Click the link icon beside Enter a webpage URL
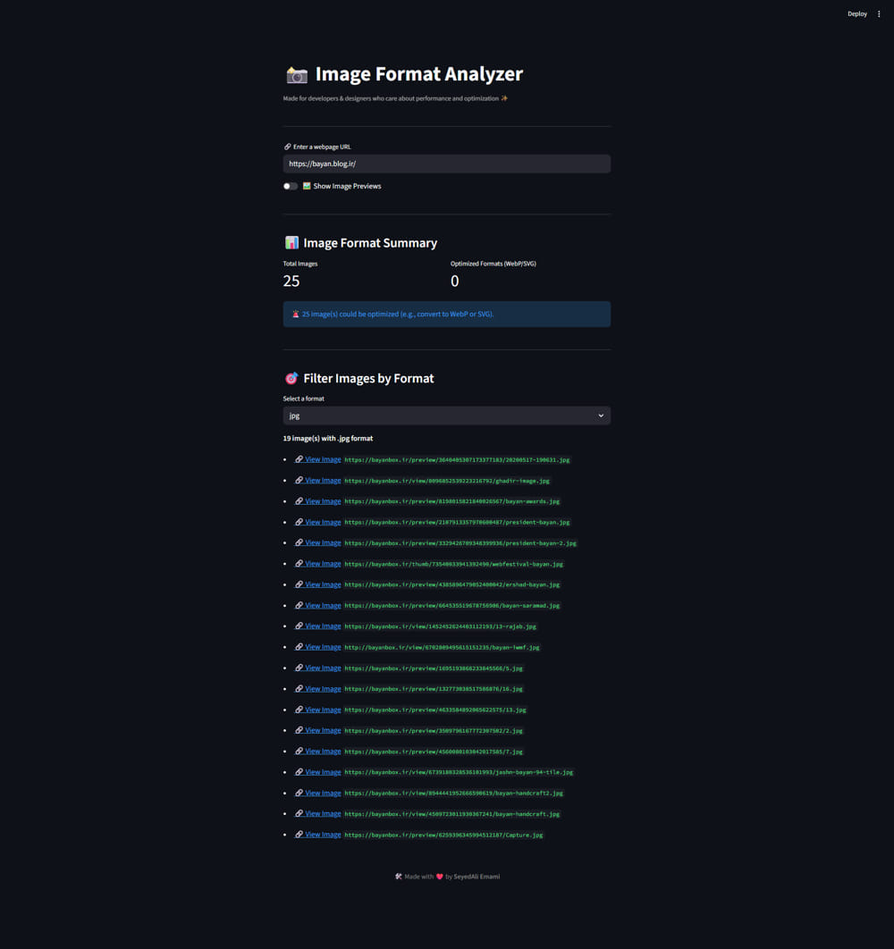 pos(288,147)
